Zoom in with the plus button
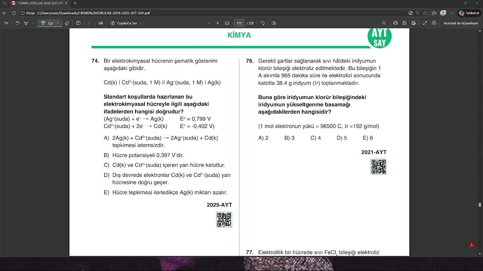The width and height of the screenshot is (483, 271). 218,23
